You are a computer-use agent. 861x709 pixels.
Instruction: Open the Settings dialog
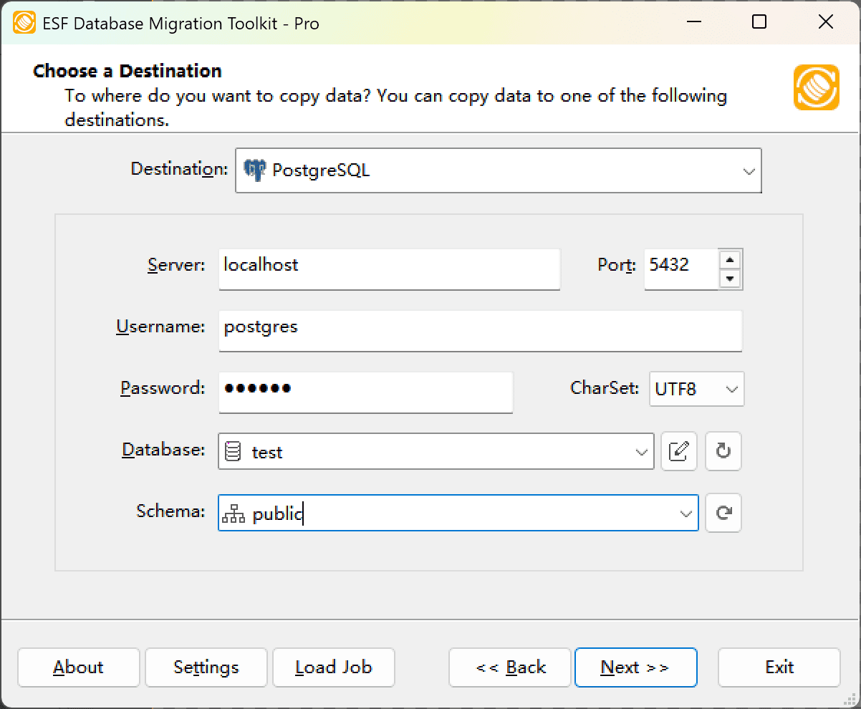206,667
